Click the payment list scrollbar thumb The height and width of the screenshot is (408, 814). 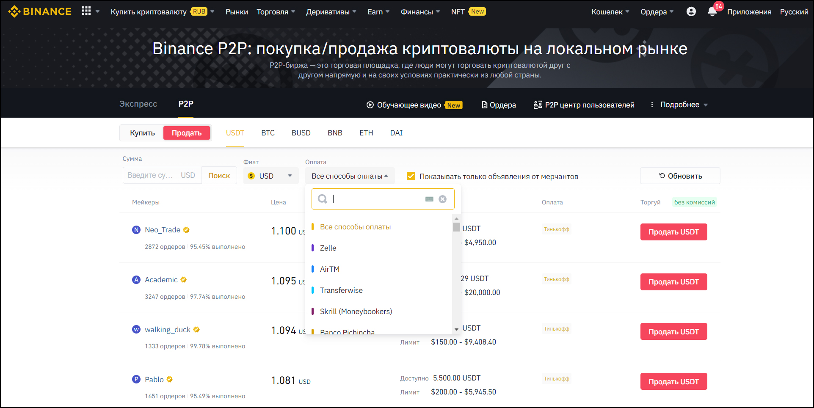pos(456,227)
